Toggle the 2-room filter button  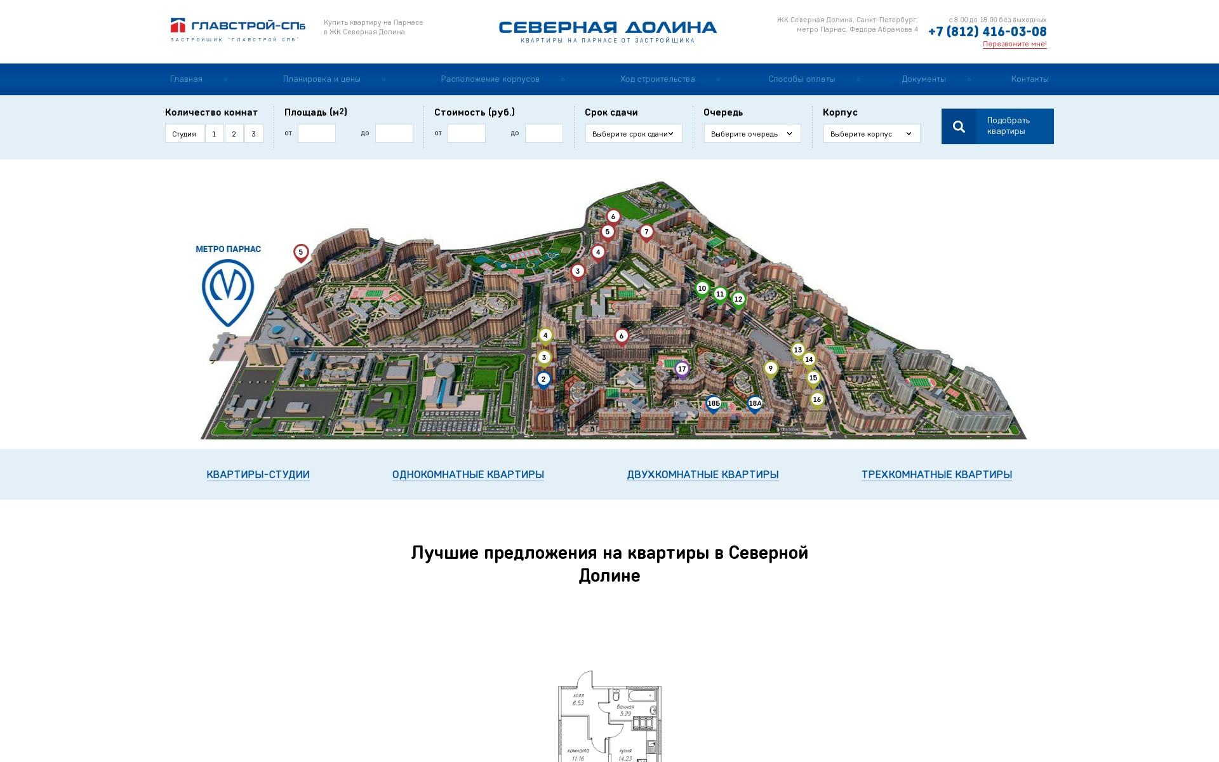[x=234, y=134]
